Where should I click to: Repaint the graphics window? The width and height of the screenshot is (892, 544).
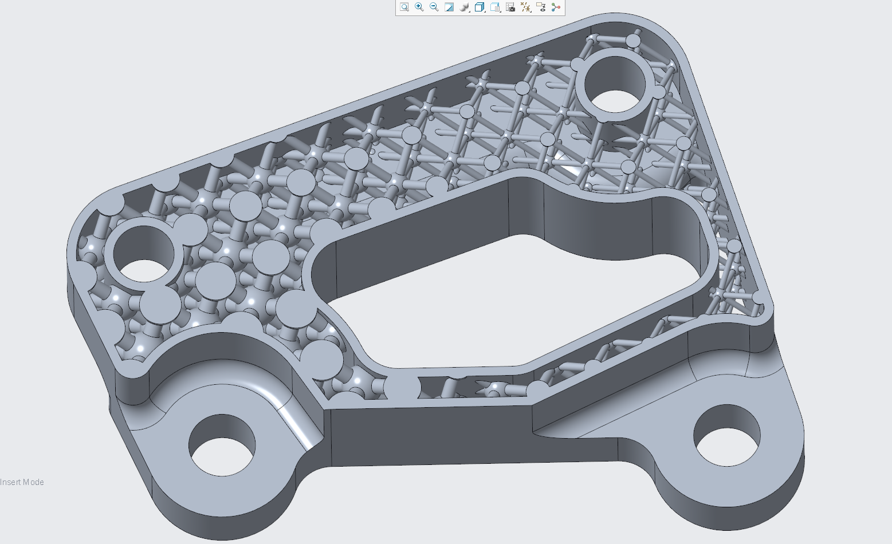449,7
